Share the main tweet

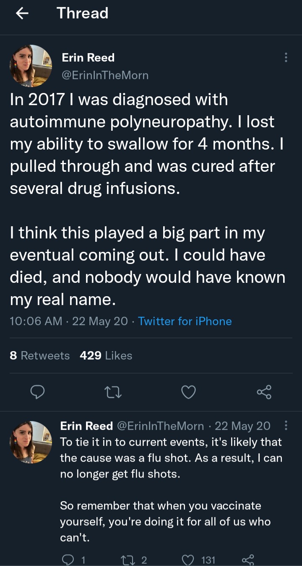click(x=264, y=392)
